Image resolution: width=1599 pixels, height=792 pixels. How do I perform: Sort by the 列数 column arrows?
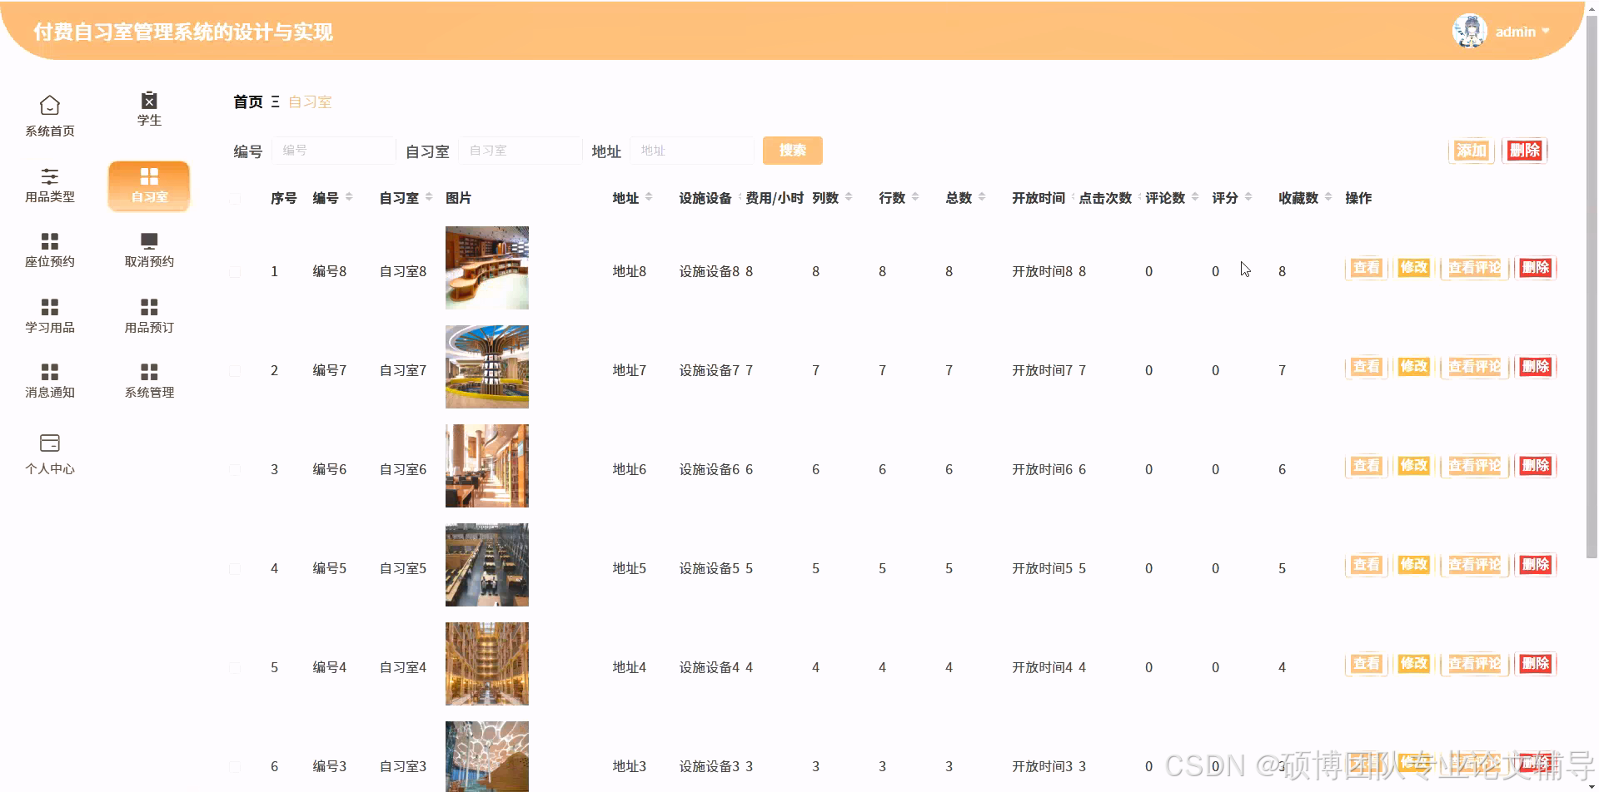[849, 197]
